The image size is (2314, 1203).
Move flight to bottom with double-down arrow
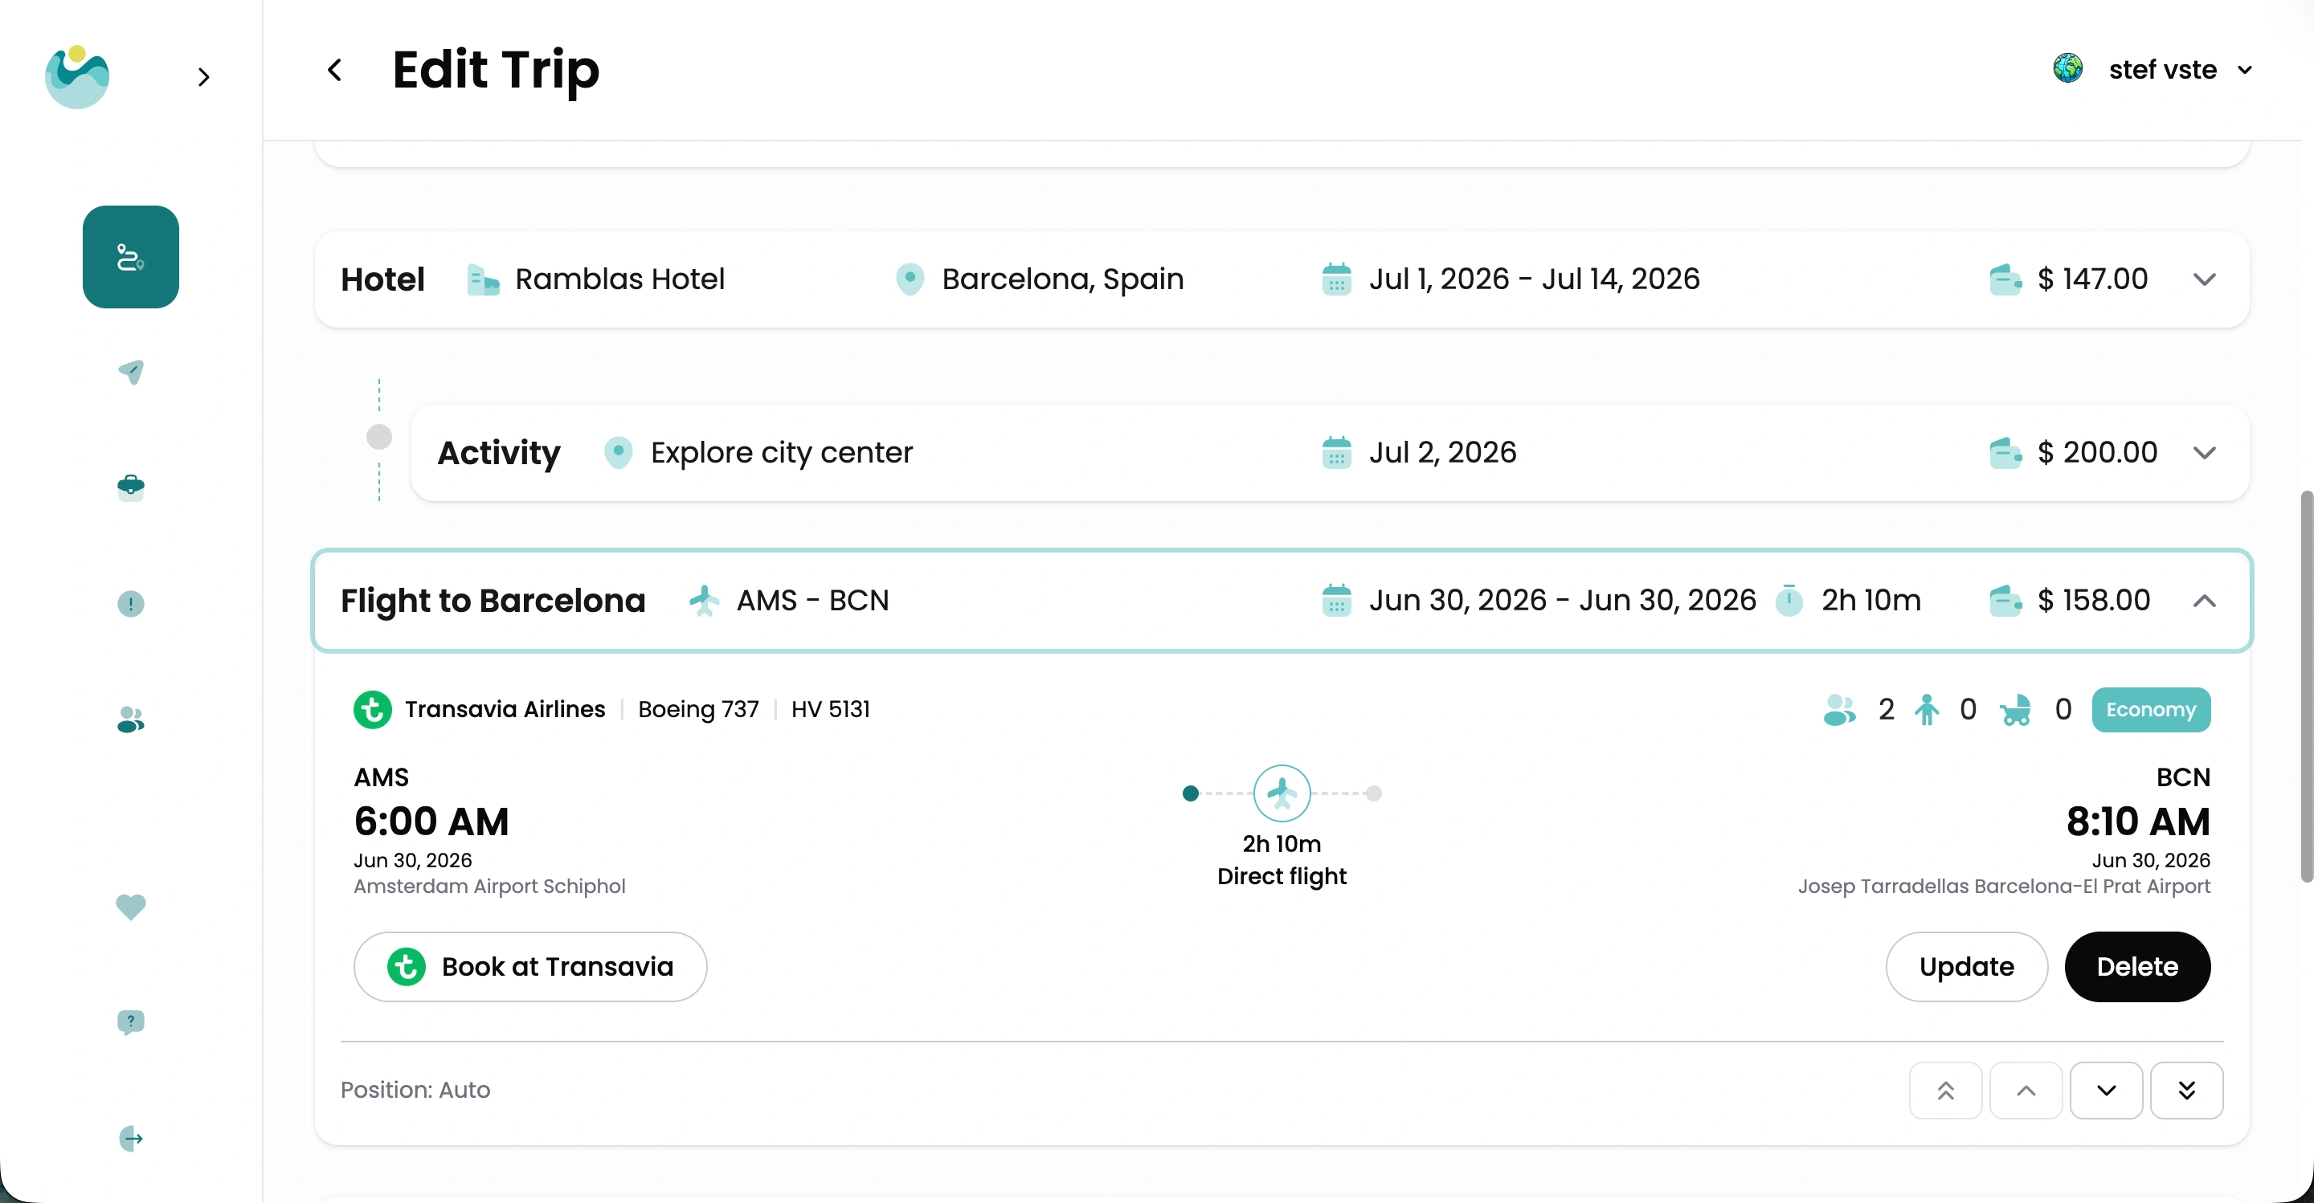click(x=2185, y=1090)
